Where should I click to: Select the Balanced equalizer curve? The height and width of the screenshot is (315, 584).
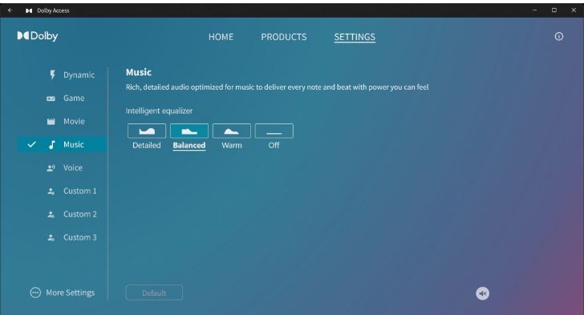(x=189, y=131)
